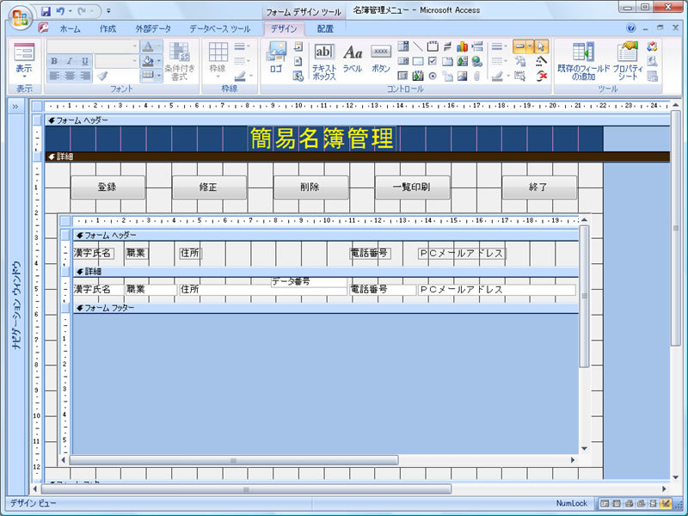Select the Label (ラベル) control tool
The image size is (688, 516).
point(353,58)
